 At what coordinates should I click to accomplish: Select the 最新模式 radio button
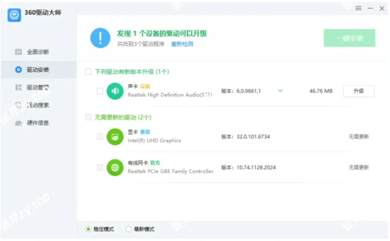[128, 229]
